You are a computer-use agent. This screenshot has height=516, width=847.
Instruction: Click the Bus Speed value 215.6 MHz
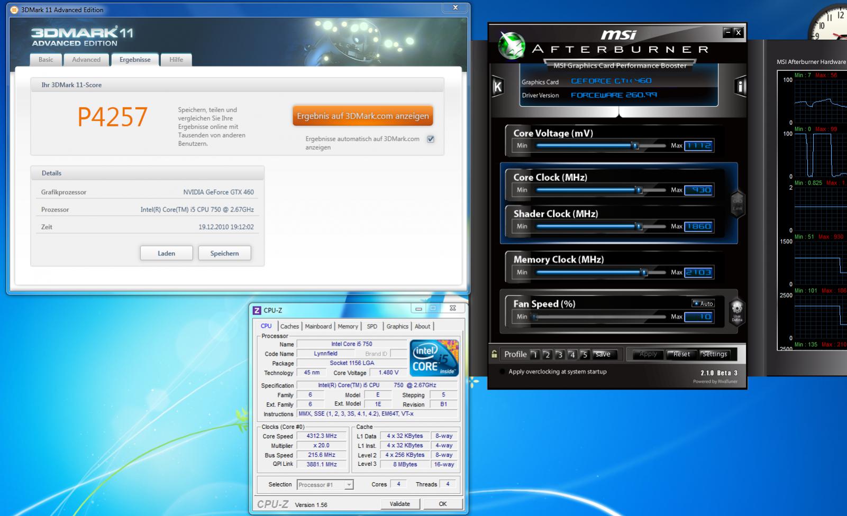(322, 455)
